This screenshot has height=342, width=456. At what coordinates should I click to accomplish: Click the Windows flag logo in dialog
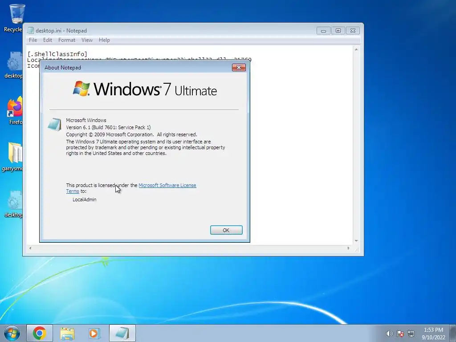click(81, 89)
